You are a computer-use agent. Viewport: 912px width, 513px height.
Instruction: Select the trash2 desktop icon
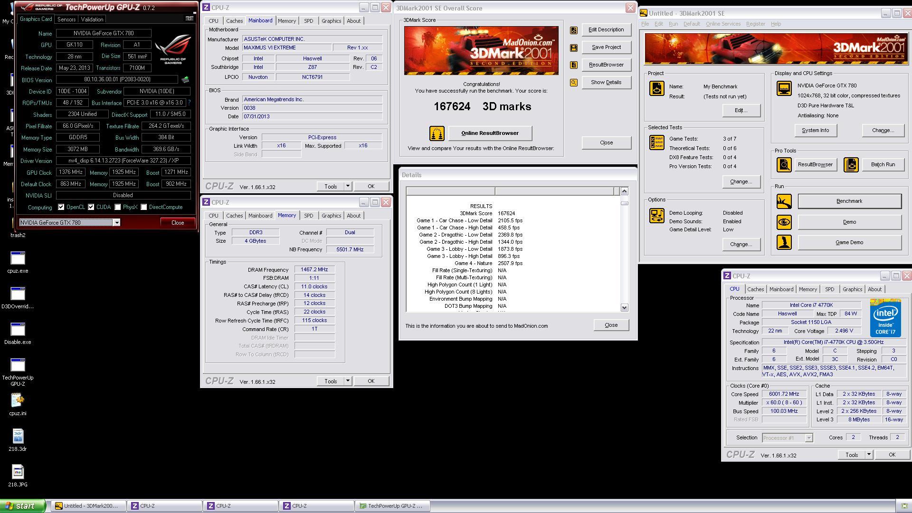pos(18,235)
